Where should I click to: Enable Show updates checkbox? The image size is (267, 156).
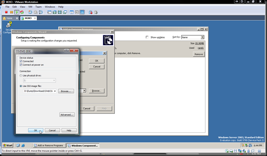tap(147, 37)
